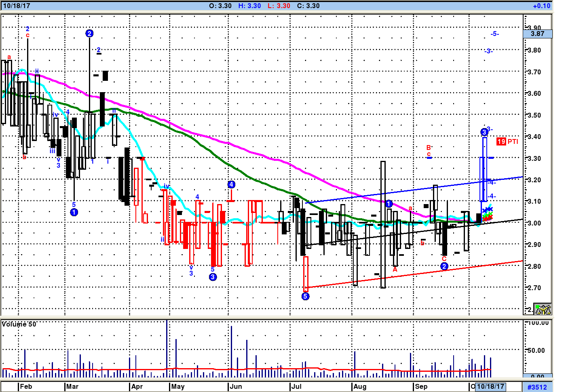
Task: Click the C: 3.30 close value in header
Action: tap(308, 6)
